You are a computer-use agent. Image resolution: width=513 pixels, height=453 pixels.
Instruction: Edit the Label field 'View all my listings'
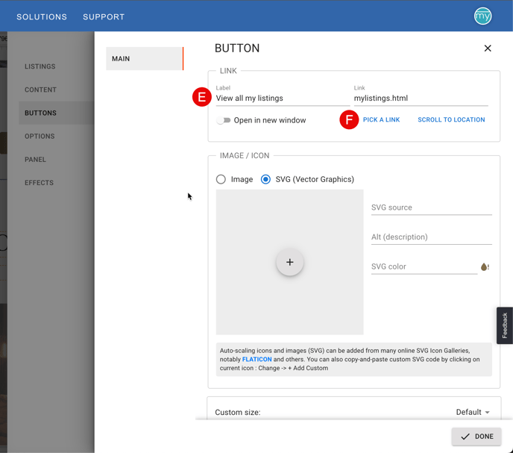tap(283, 99)
